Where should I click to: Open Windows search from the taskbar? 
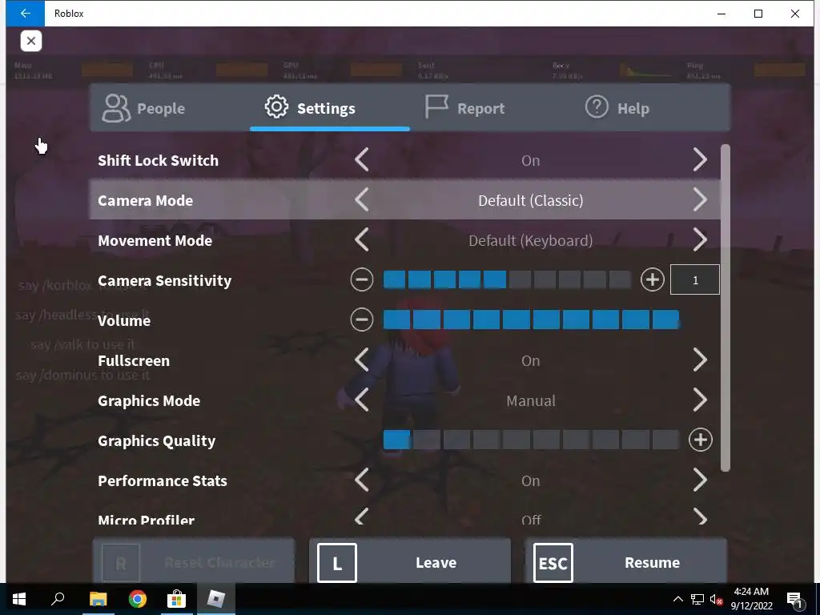tap(58, 599)
